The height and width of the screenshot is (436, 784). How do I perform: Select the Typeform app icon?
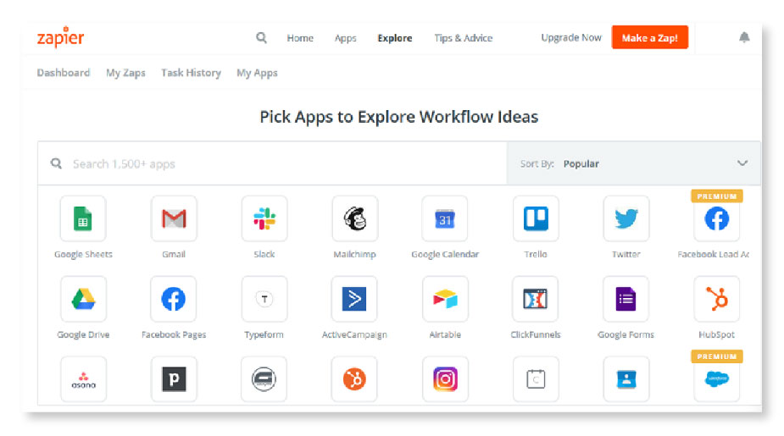264,299
